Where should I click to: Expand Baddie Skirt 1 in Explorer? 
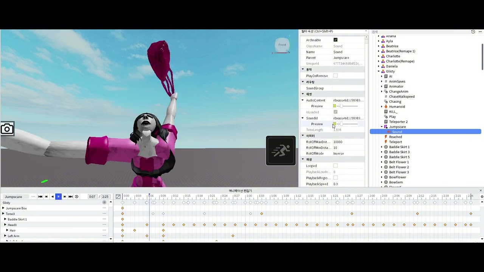pos(382,147)
